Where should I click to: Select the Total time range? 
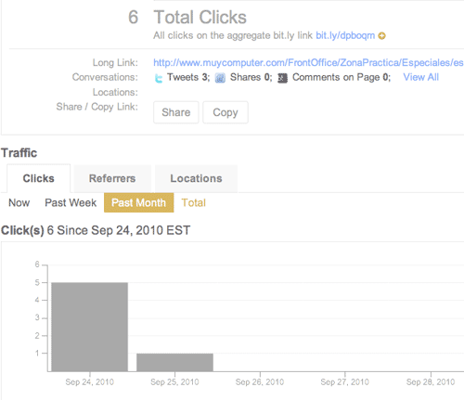pyautogui.click(x=193, y=203)
